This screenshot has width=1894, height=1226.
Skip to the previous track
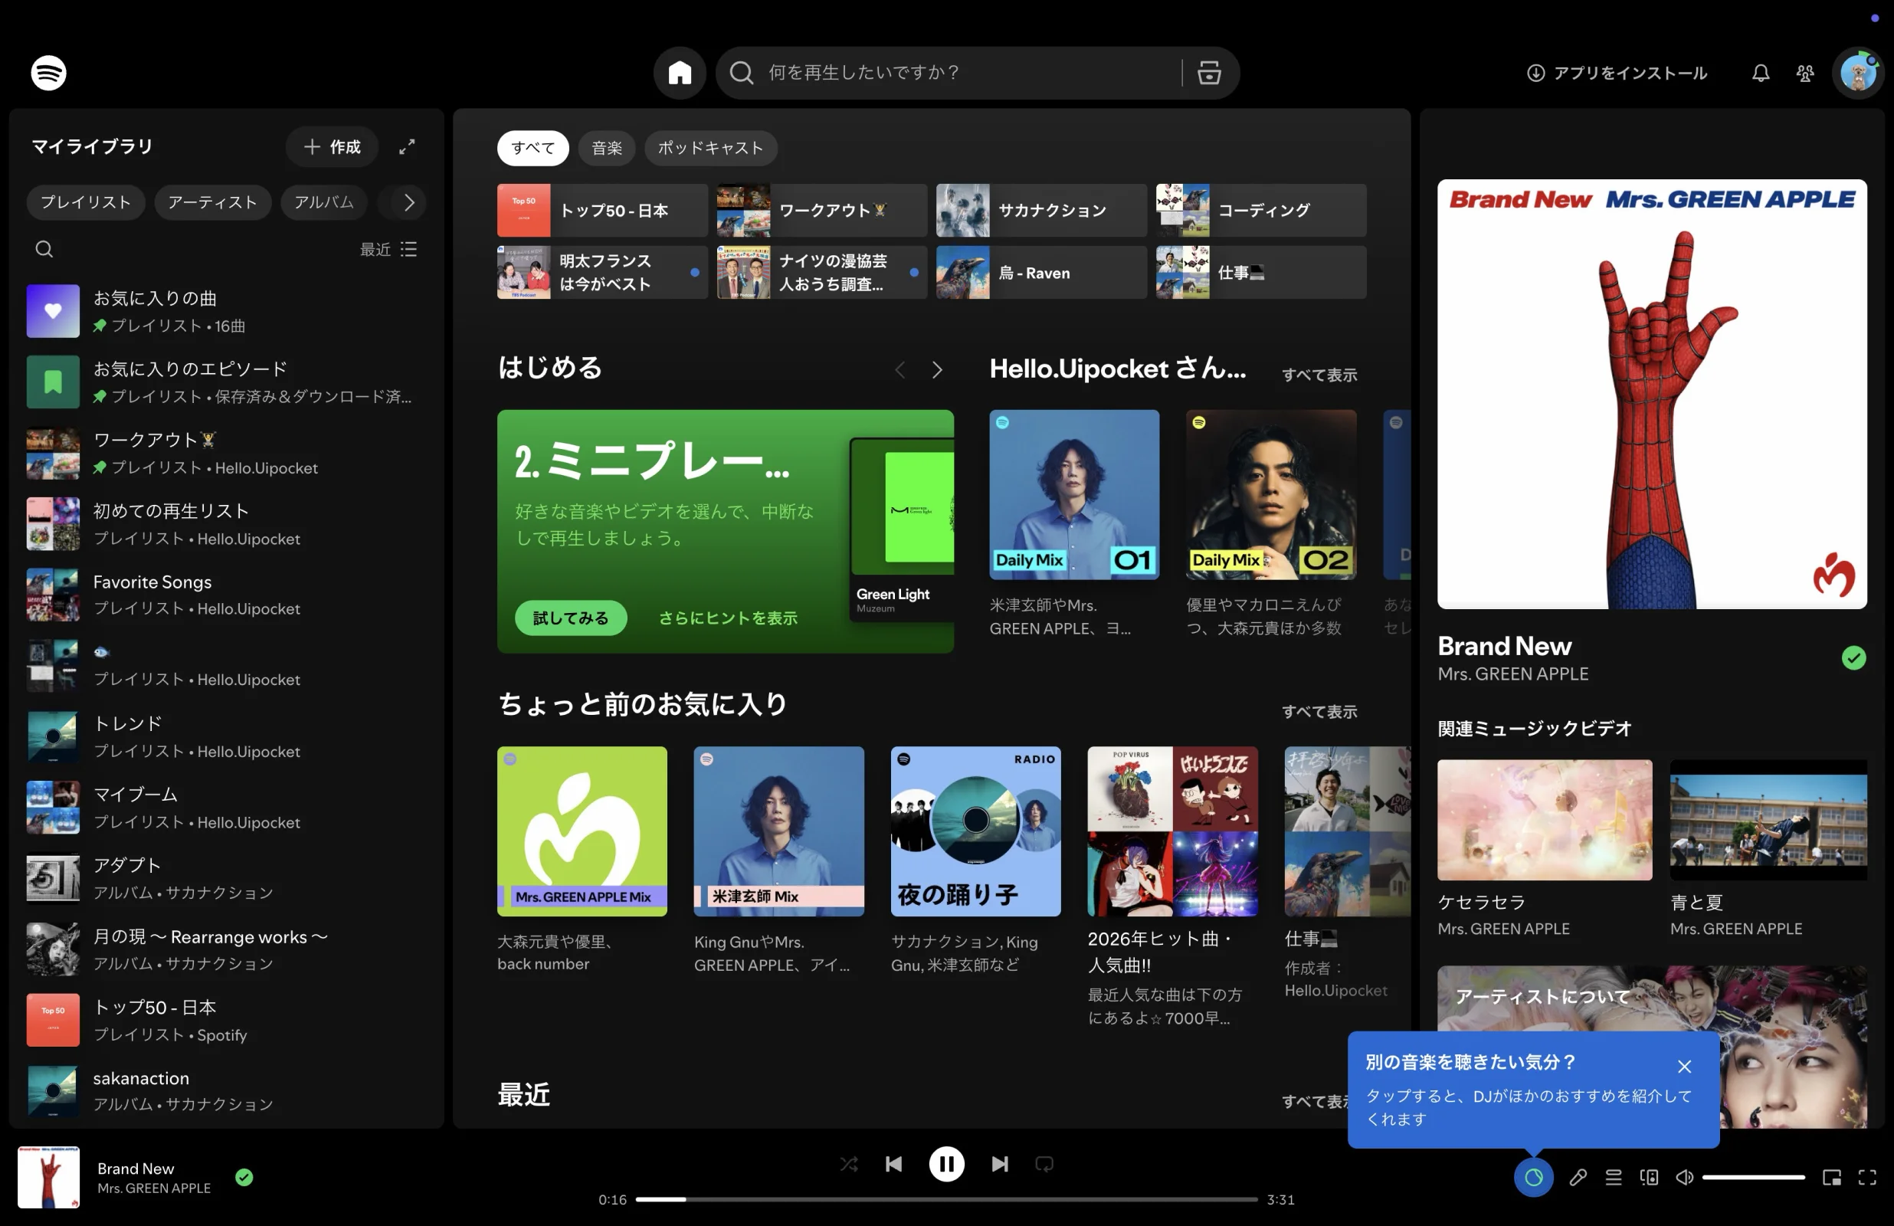click(893, 1164)
